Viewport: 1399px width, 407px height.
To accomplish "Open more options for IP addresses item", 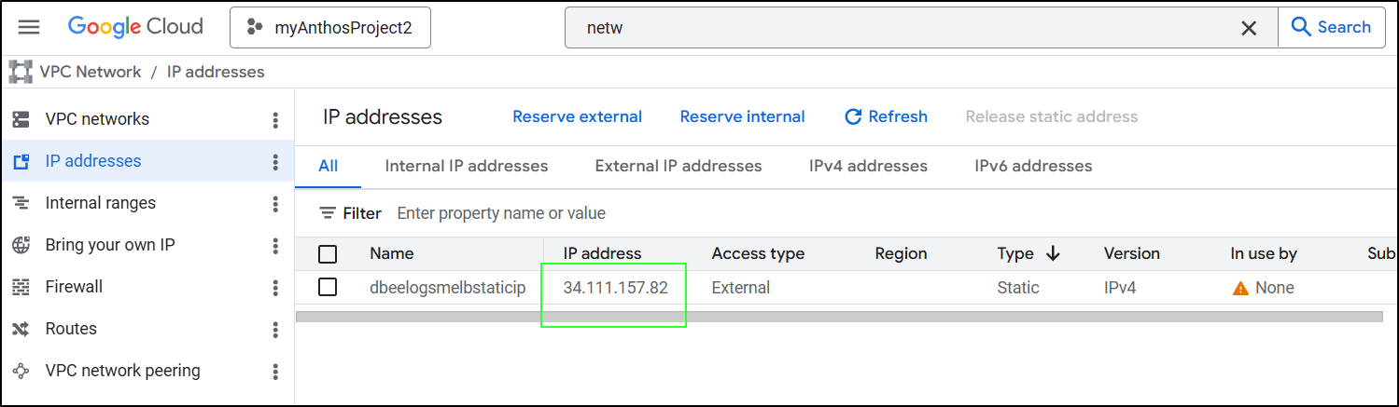I will coord(275,161).
